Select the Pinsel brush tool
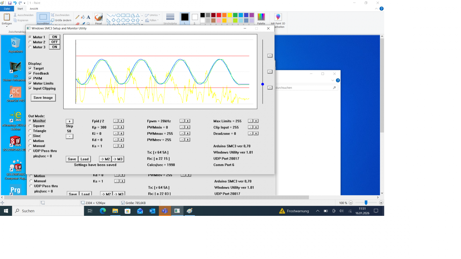 click(99, 18)
